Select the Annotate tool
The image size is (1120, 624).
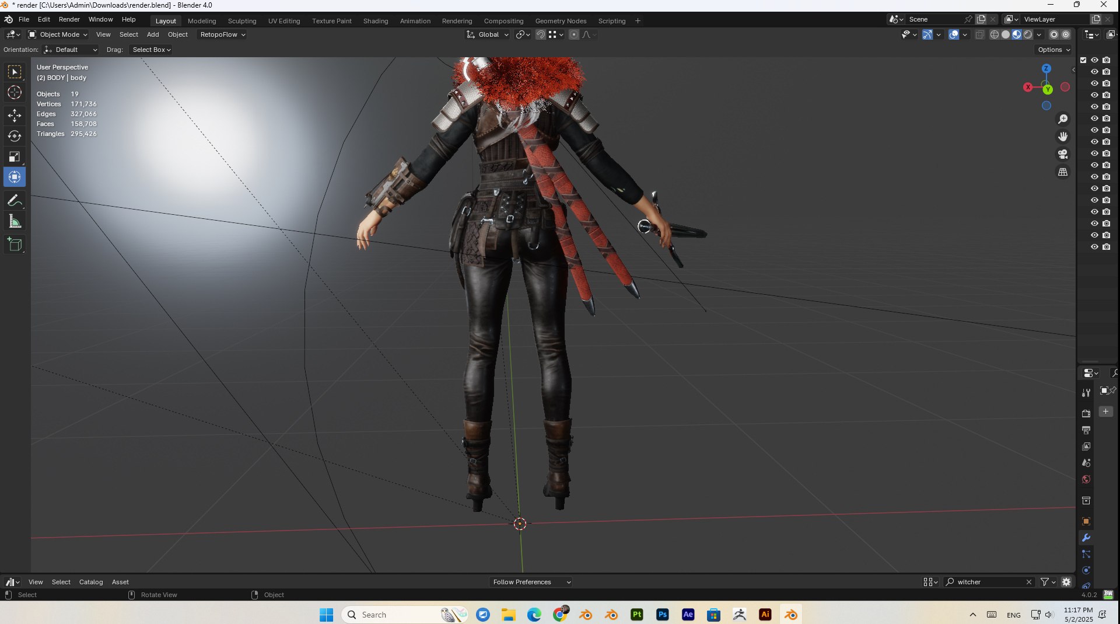click(x=15, y=200)
